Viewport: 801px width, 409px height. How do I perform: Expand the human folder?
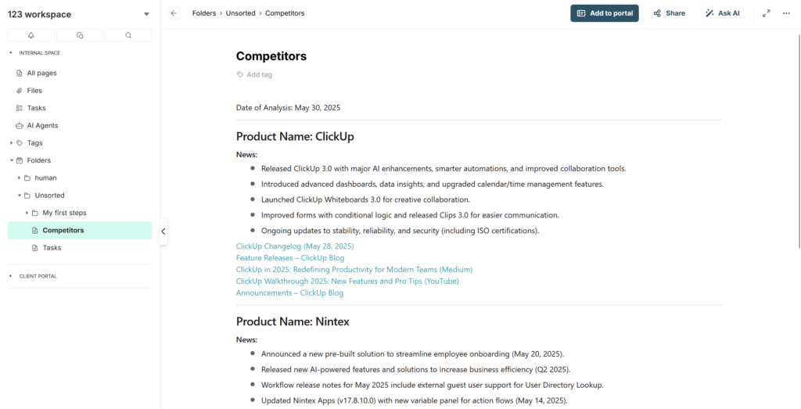[x=20, y=178]
